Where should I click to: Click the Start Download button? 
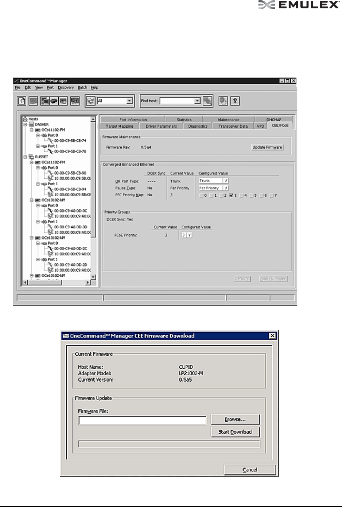point(235,432)
